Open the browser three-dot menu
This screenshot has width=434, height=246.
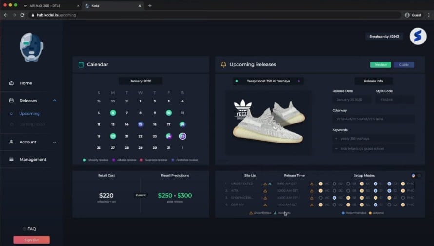tap(429, 15)
